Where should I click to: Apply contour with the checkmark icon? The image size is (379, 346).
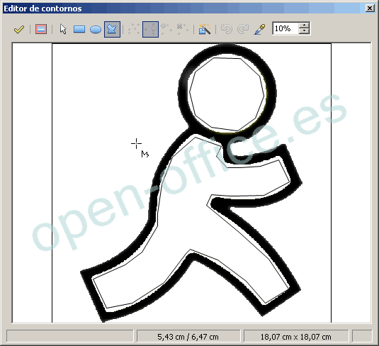(x=19, y=29)
